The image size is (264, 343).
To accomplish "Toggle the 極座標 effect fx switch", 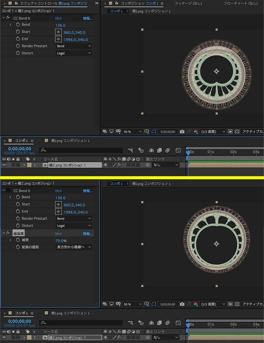I will [8, 233].
